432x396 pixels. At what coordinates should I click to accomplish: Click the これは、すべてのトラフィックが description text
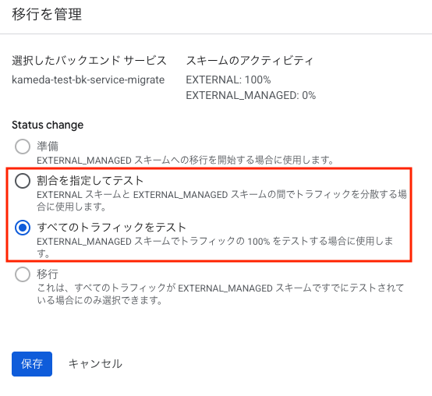point(221,294)
